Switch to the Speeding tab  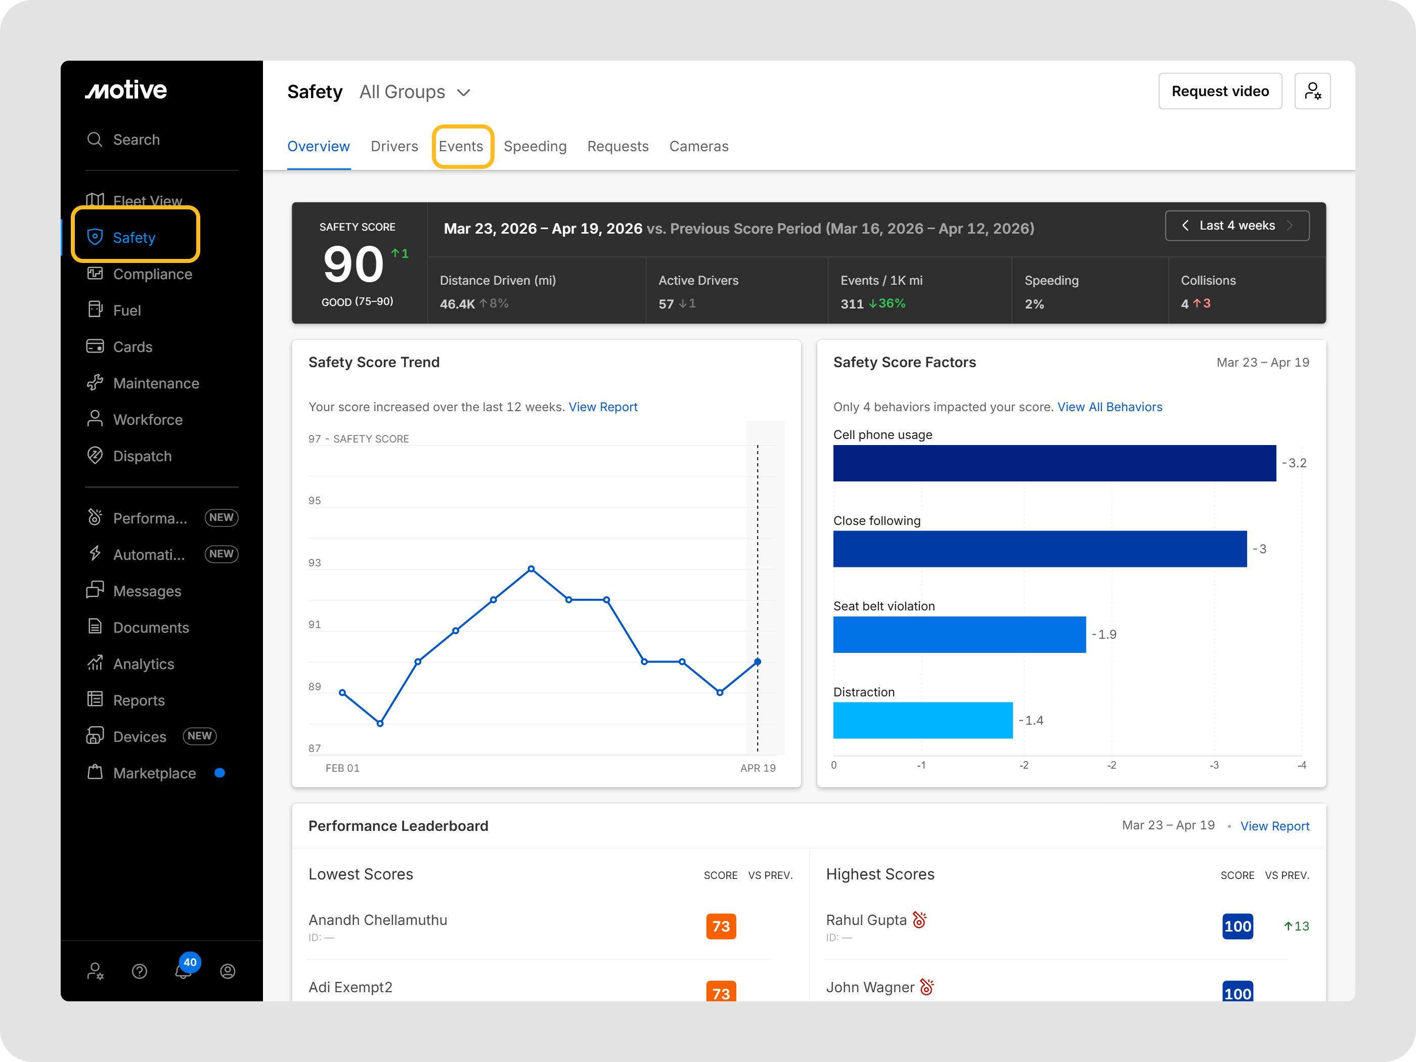click(x=535, y=147)
